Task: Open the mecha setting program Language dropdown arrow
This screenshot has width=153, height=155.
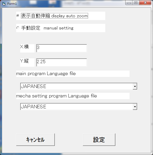Action: pyautogui.click(x=135, y=107)
